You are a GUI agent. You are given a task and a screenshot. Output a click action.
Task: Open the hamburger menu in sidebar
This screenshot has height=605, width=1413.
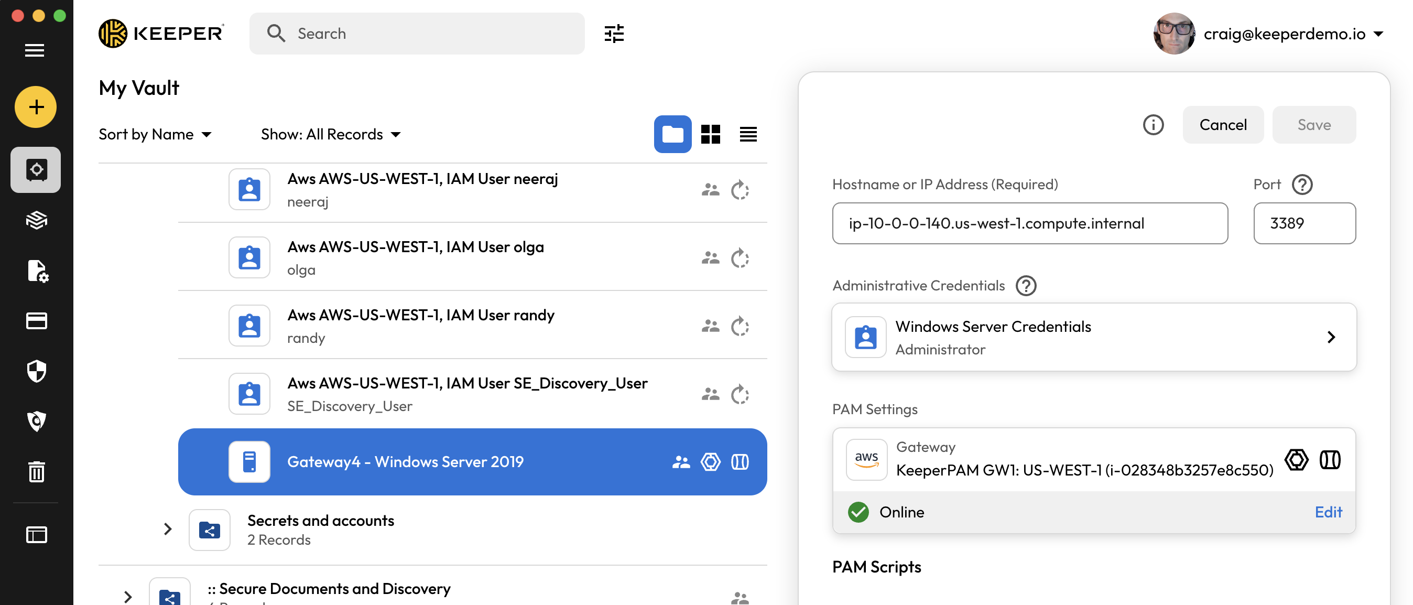coord(35,50)
